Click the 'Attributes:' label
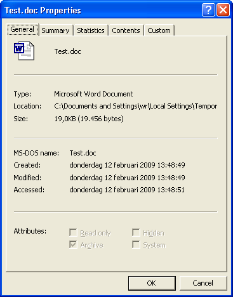This screenshot has width=233, height=297. pos(30,231)
